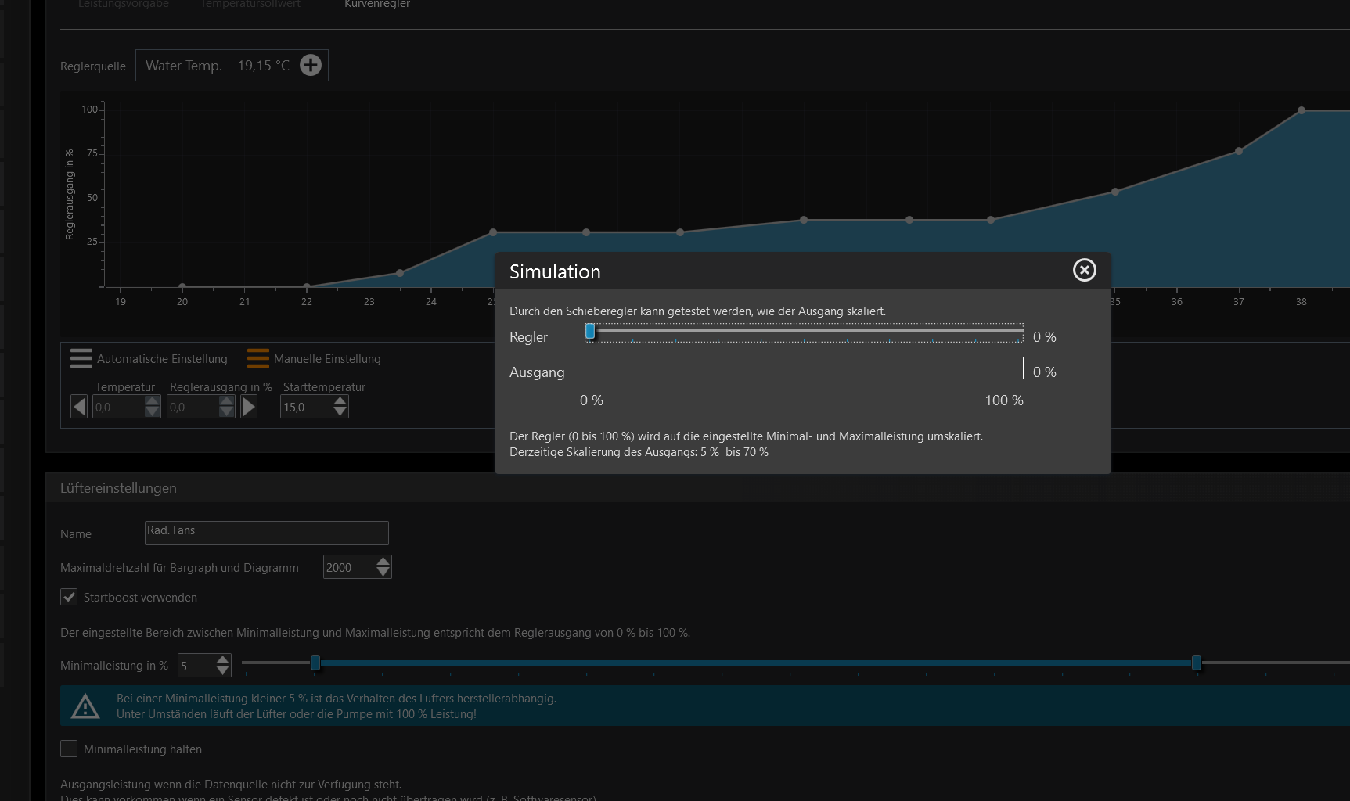Click the Manuelle Einstellung orange icon
Image resolution: width=1350 pixels, height=801 pixels.
click(257, 358)
